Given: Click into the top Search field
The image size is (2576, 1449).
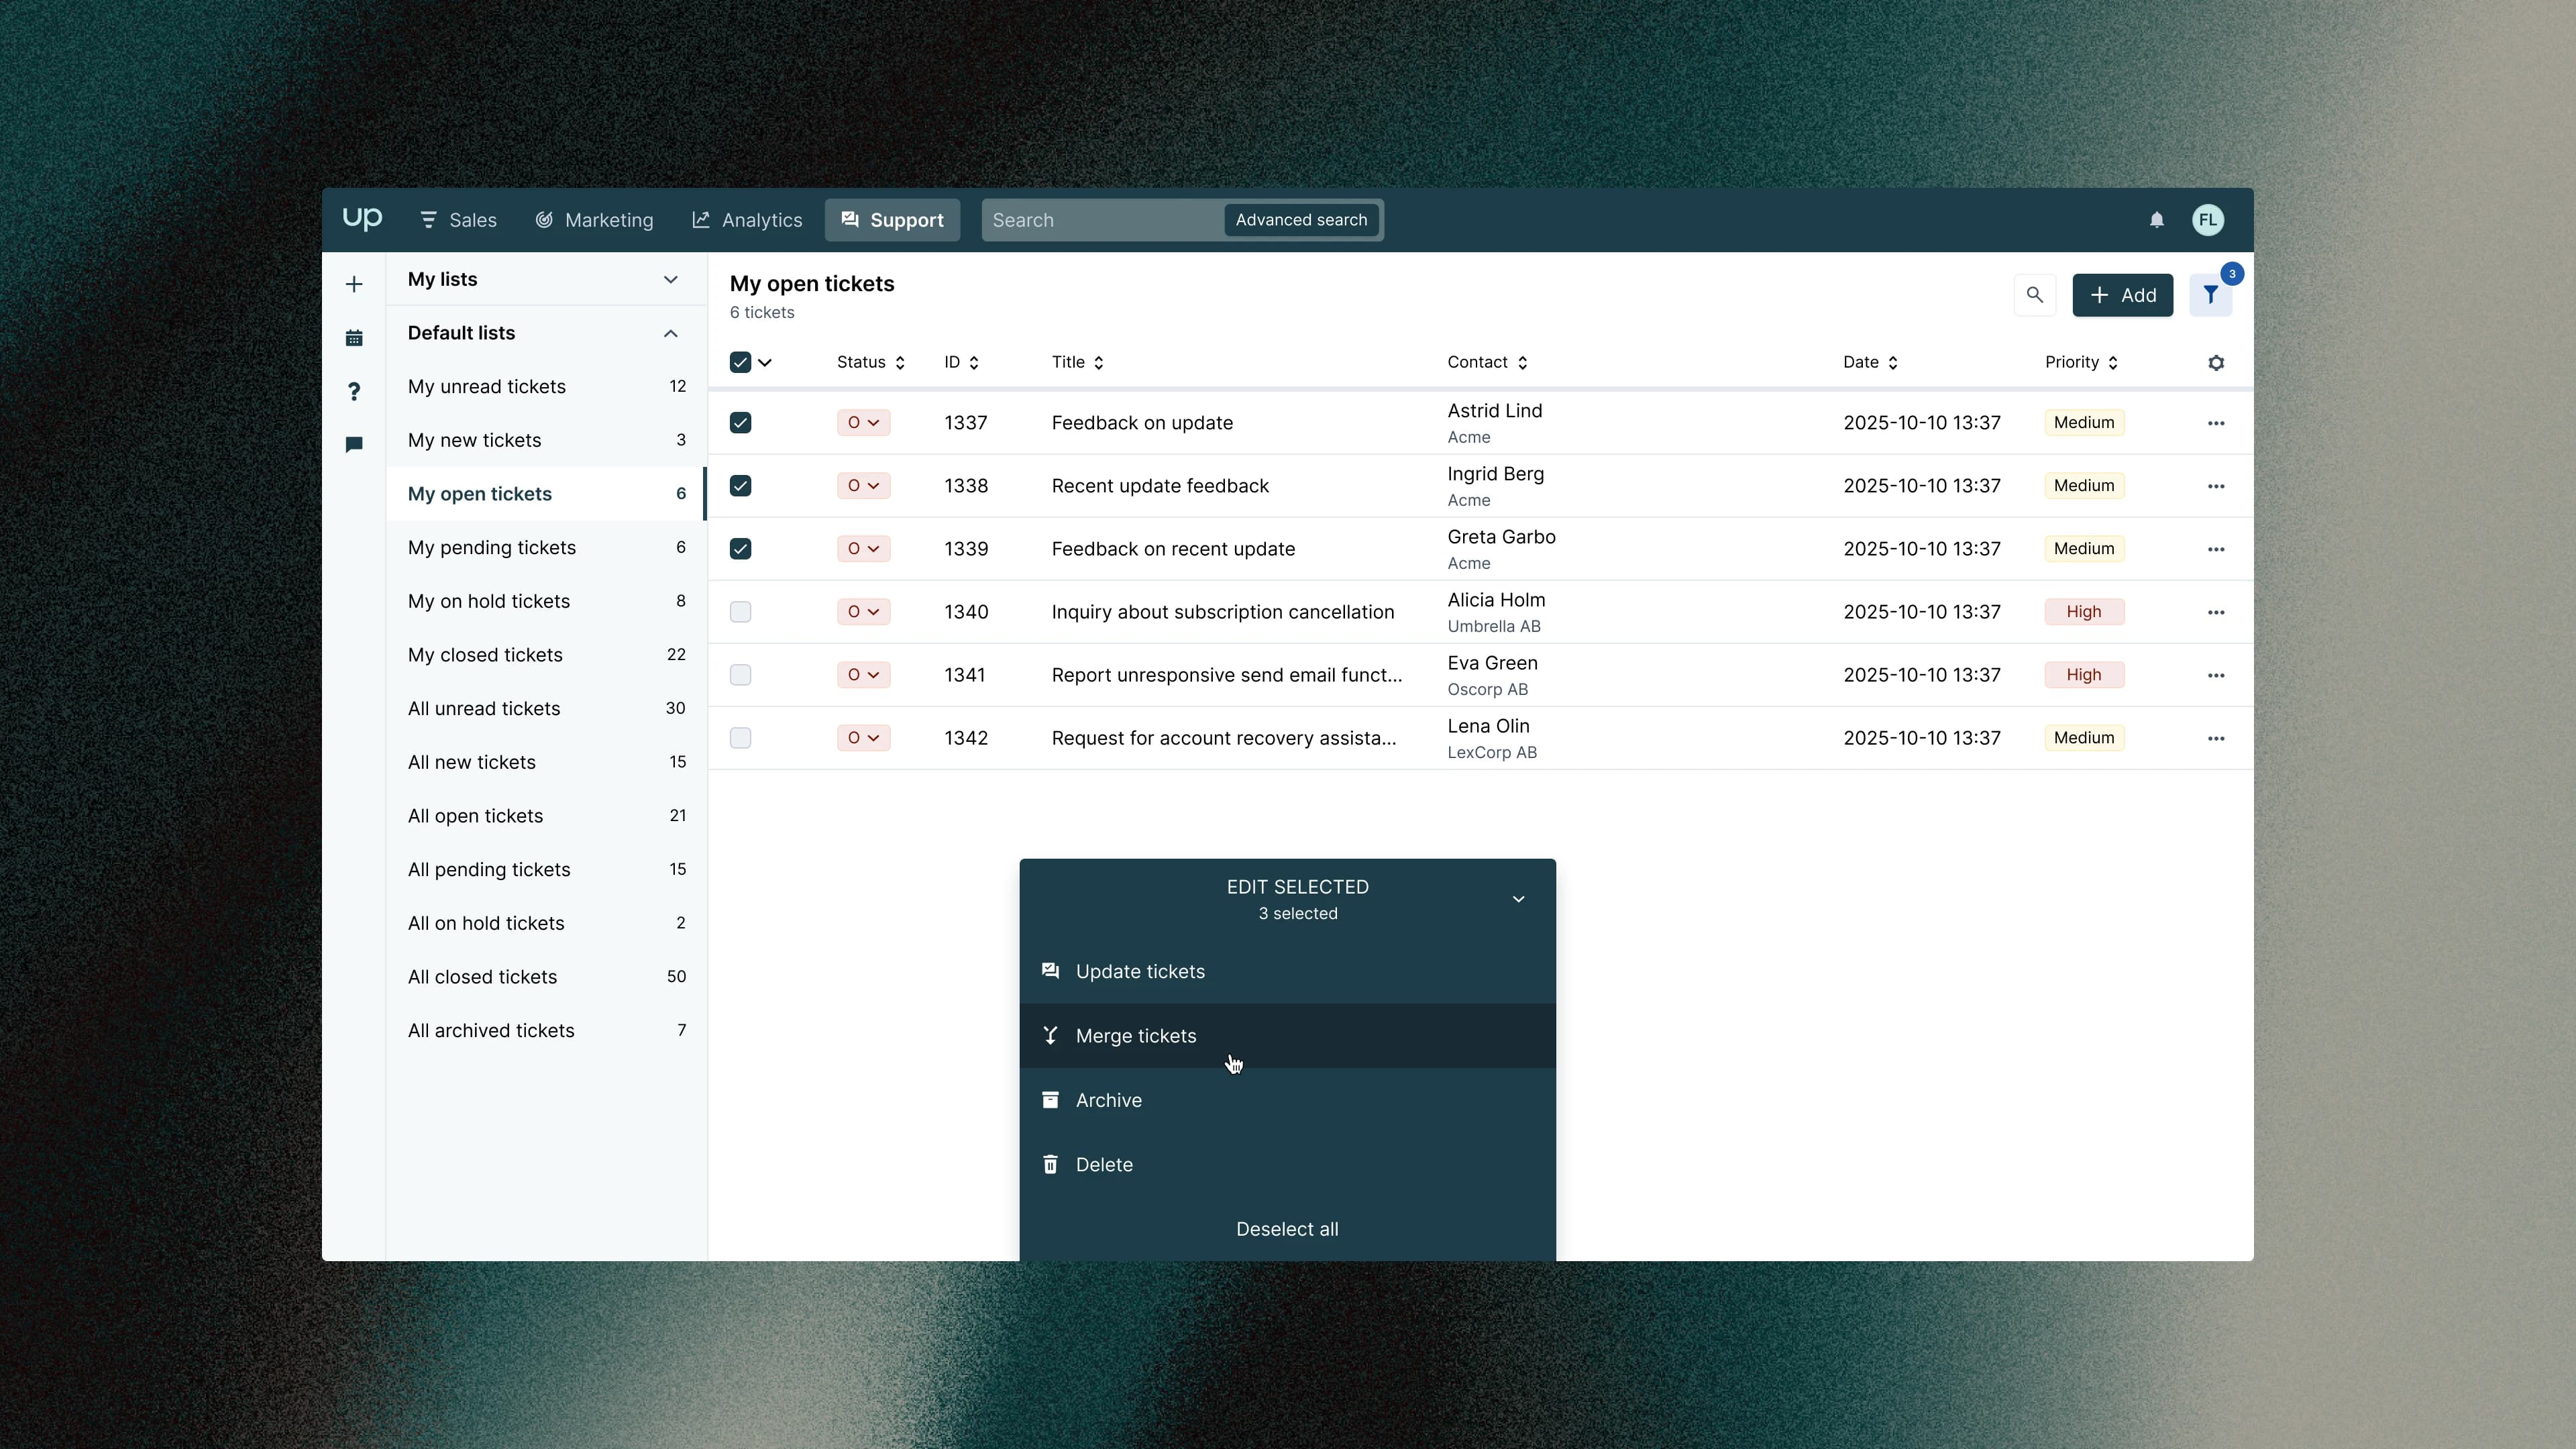Looking at the screenshot, I should 1100,220.
